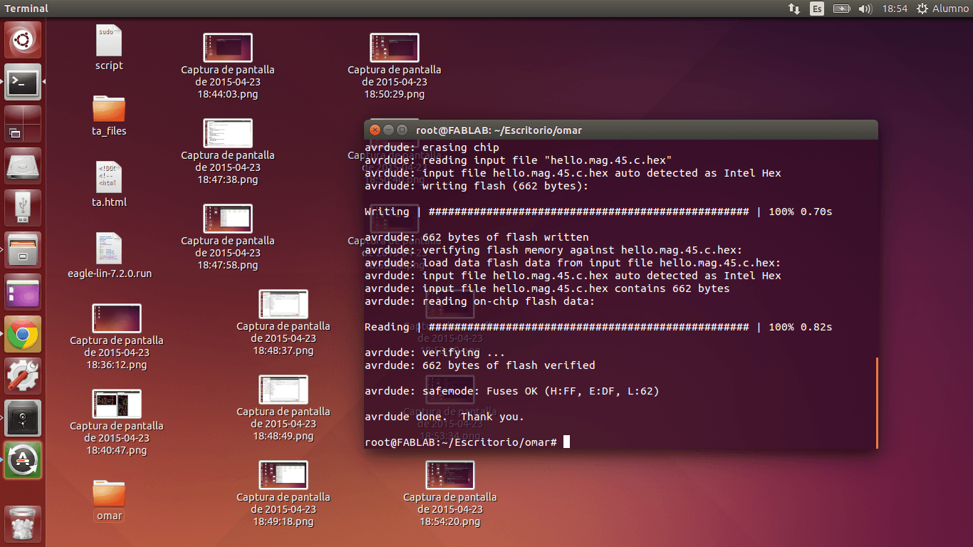Click 'writing flash (662 bytes):' line
The width and height of the screenshot is (973, 547).
coord(477,186)
